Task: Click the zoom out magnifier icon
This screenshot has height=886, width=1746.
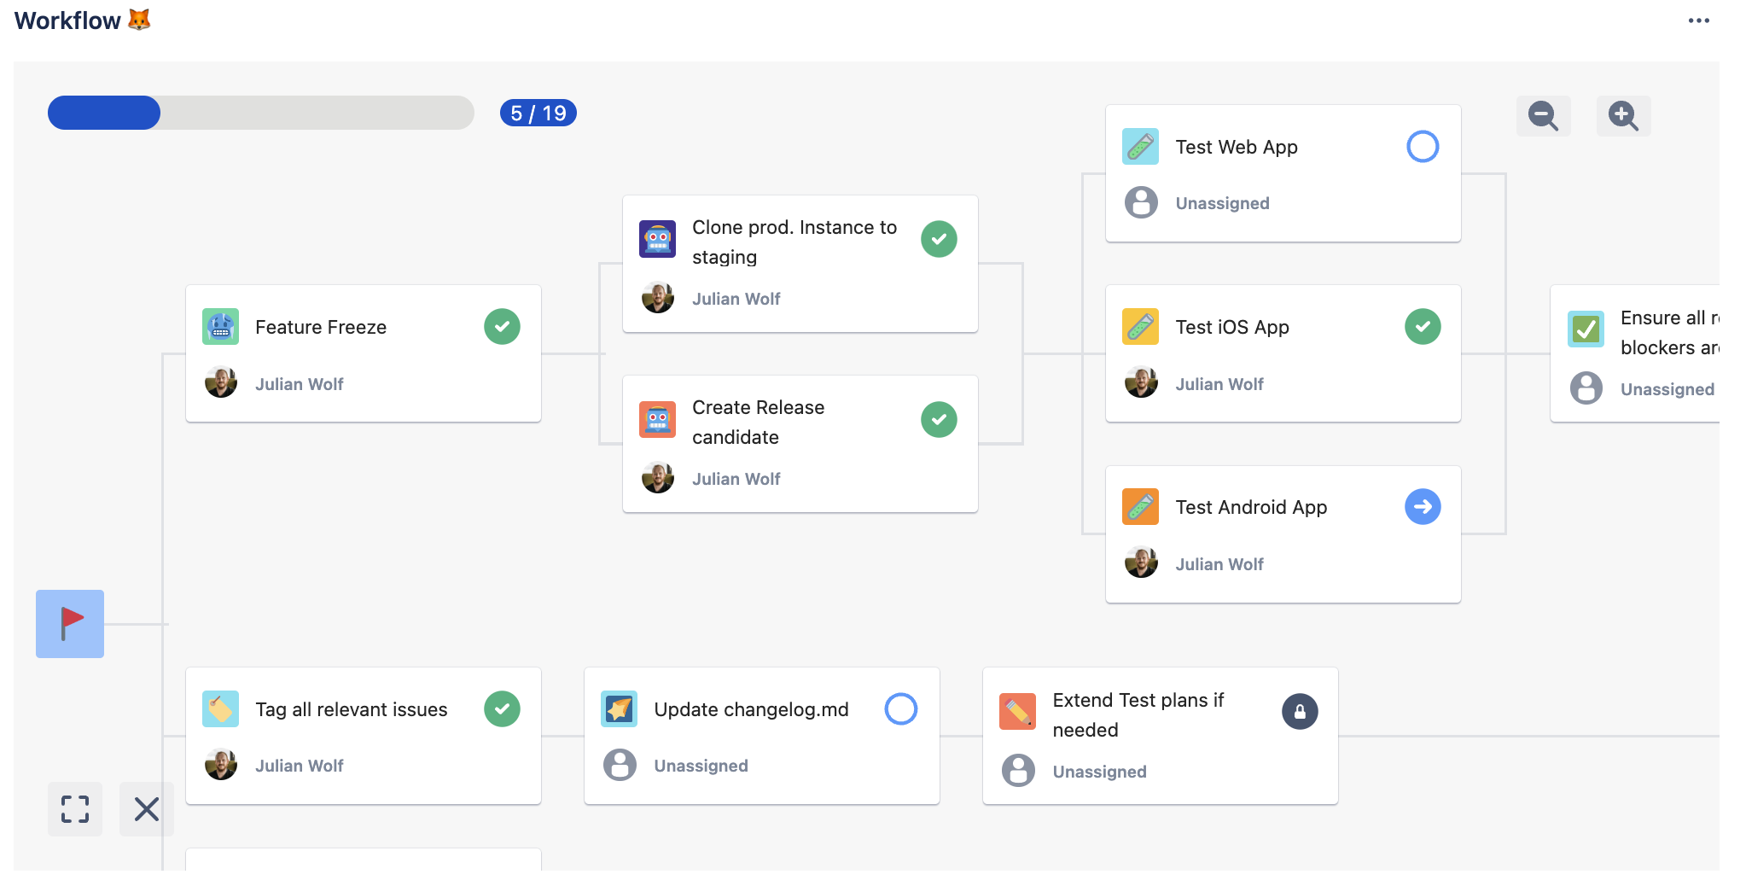Action: [1543, 115]
